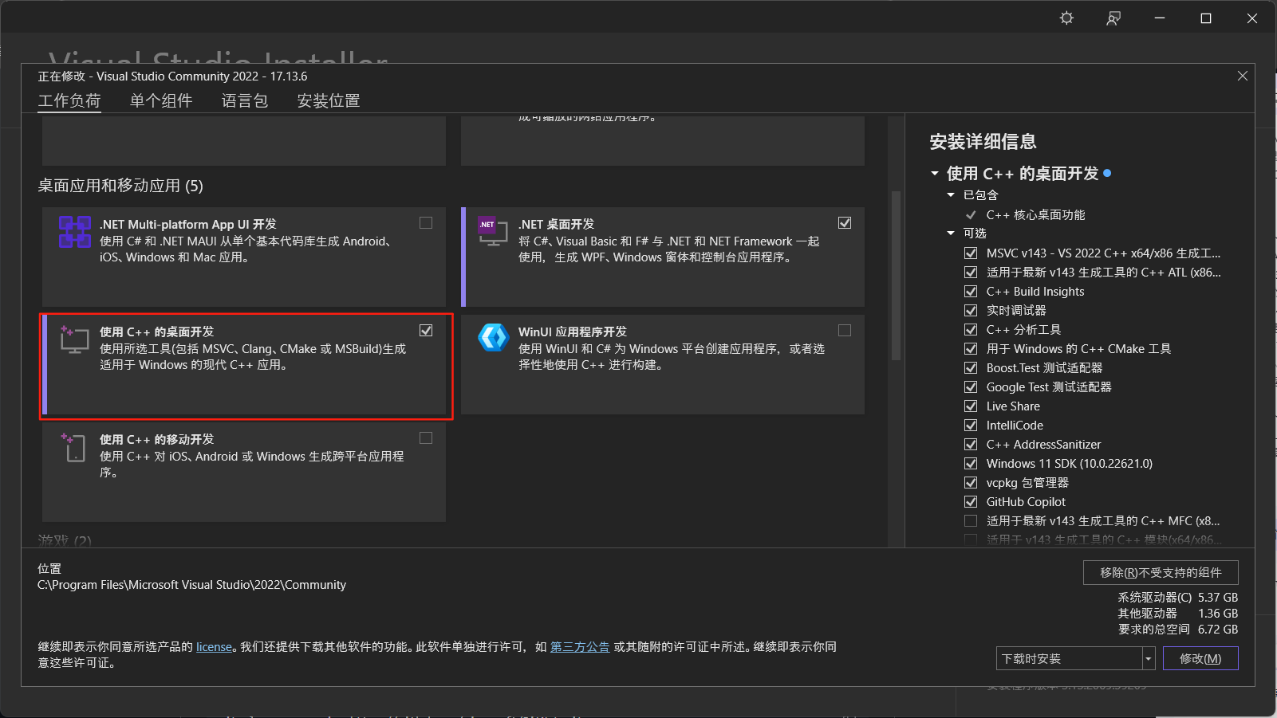
Task: Click the 修改(M) button
Action: pos(1200,659)
